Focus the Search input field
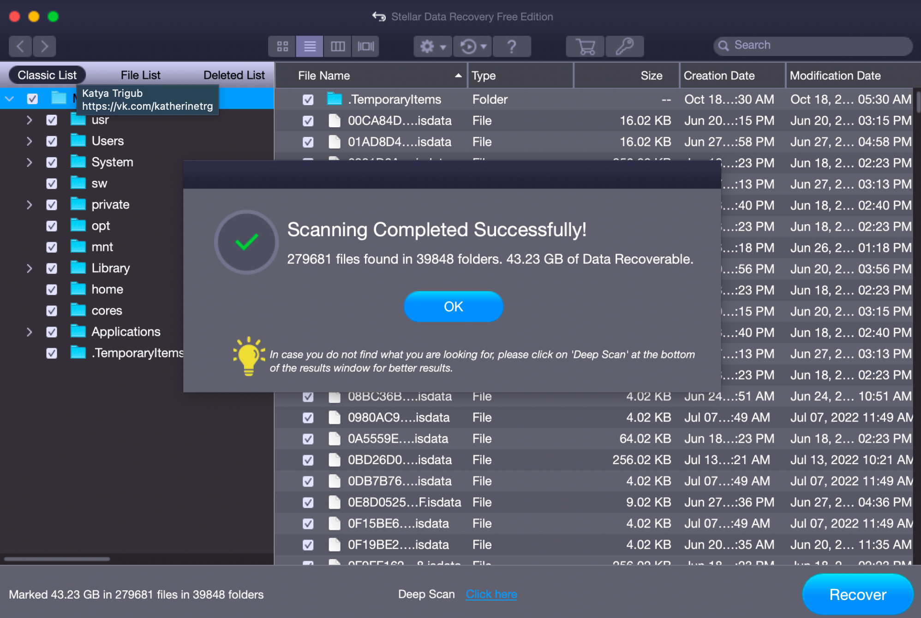921x618 pixels. [813, 46]
